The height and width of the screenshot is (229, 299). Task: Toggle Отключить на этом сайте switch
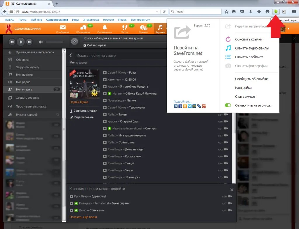(x=228, y=105)
